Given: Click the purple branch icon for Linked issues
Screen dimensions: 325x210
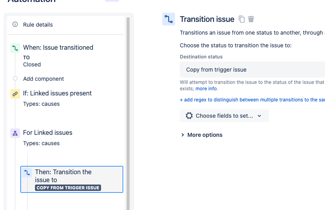Looking at the screenshot, I should (15, 133).
